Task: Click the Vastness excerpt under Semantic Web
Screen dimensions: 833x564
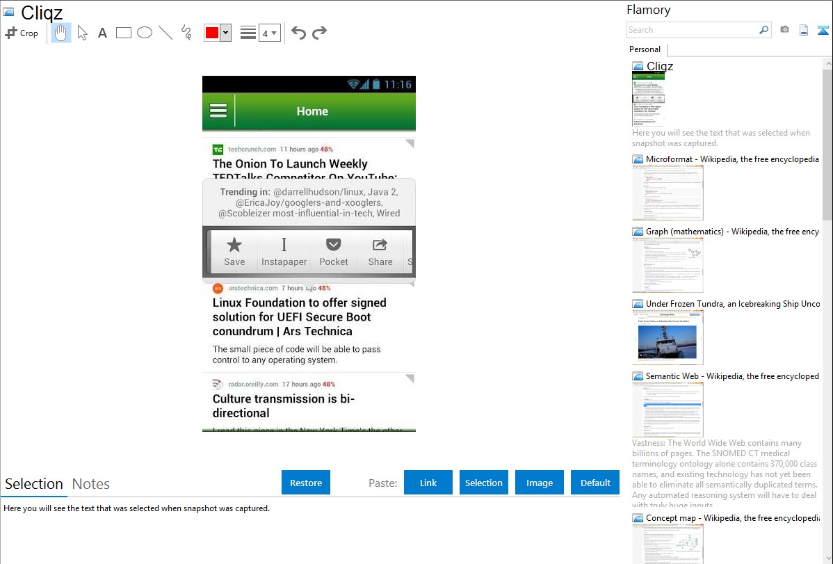Action: pyautogui.click(x=725, y=474)
